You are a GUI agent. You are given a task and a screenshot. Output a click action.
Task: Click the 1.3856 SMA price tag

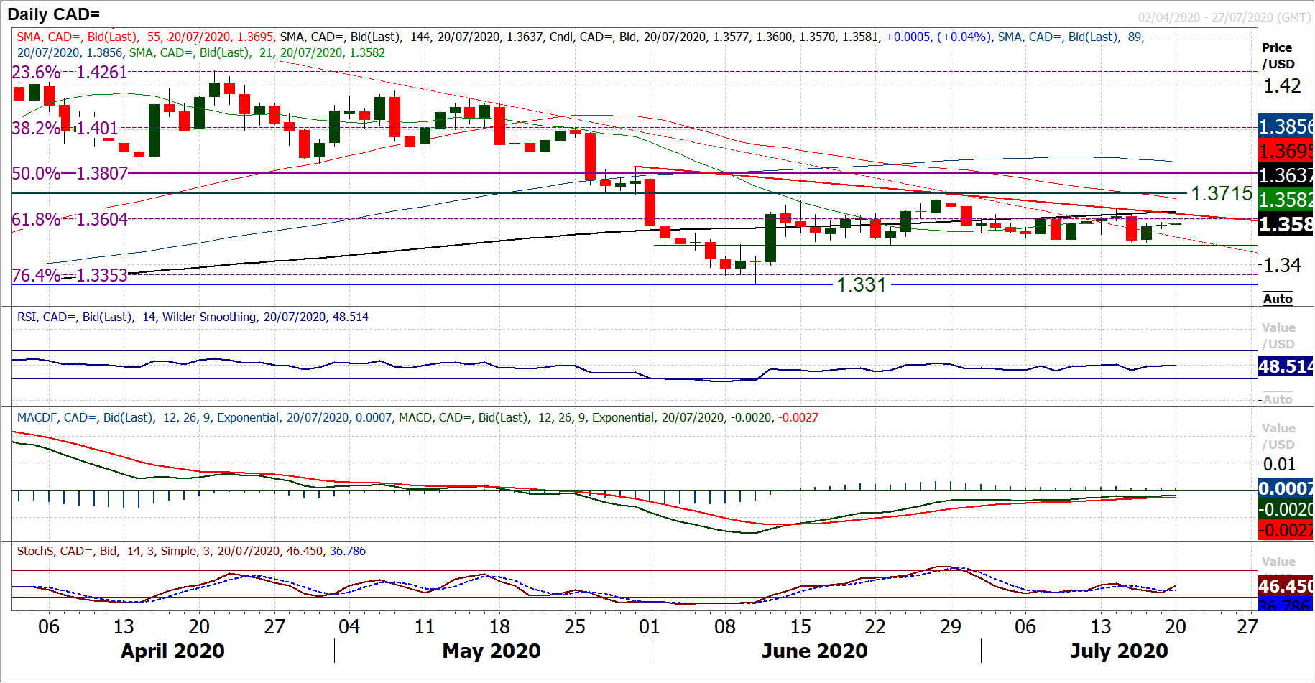tap(1286, 127)
